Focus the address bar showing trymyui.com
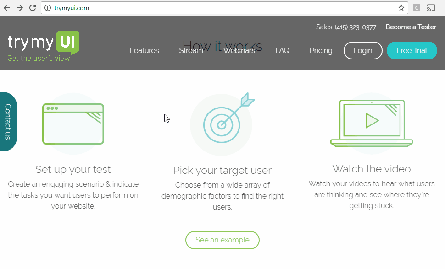 click(224, 8)
